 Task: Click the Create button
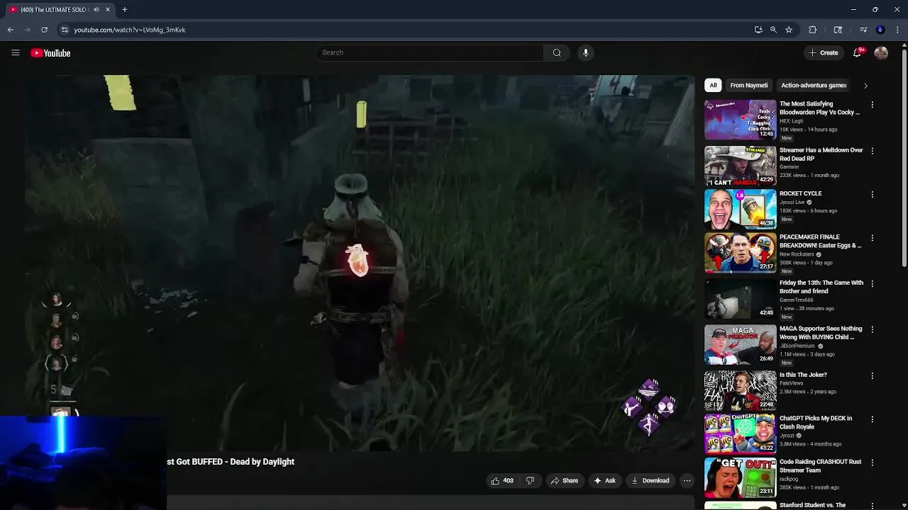824,52
